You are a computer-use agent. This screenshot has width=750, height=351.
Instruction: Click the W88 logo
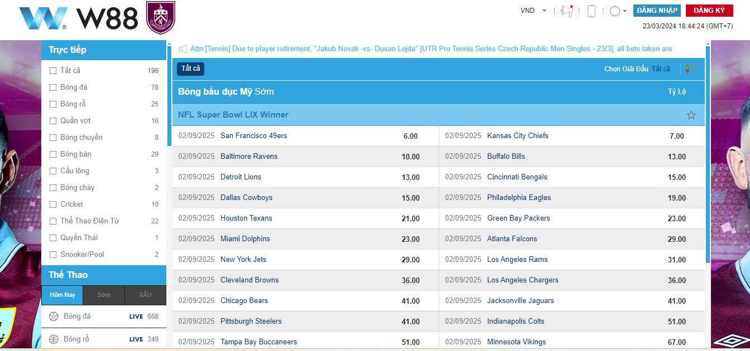click(79, 18)
